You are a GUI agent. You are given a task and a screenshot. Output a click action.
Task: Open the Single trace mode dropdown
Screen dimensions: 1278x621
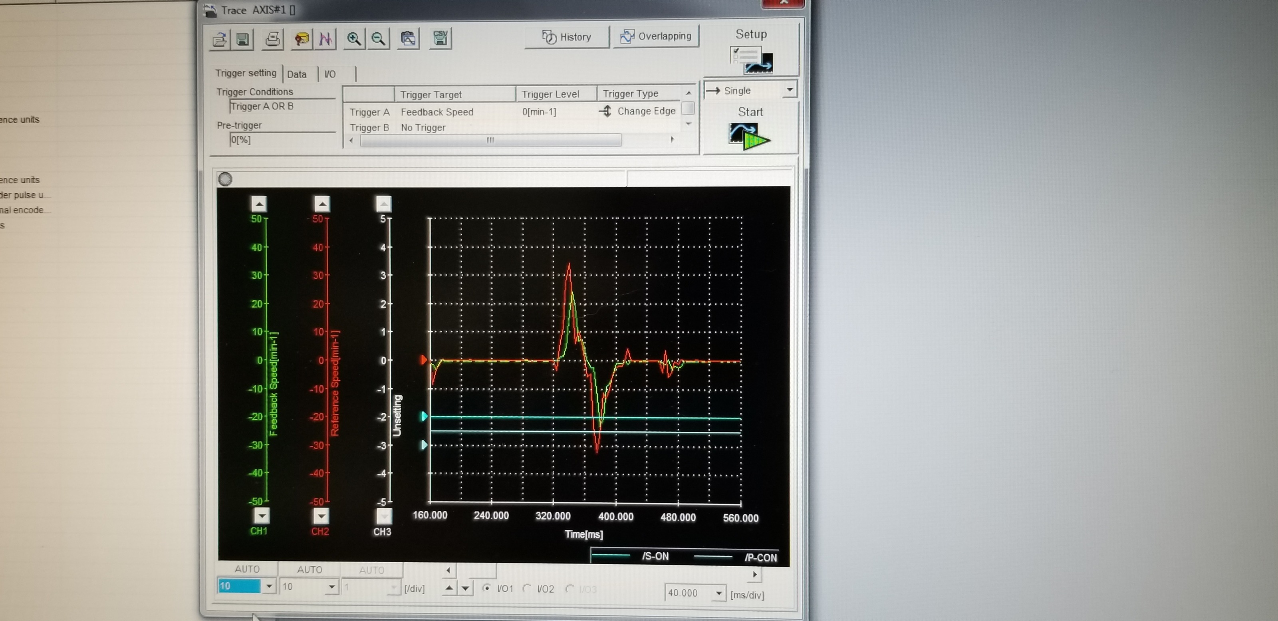789,90
